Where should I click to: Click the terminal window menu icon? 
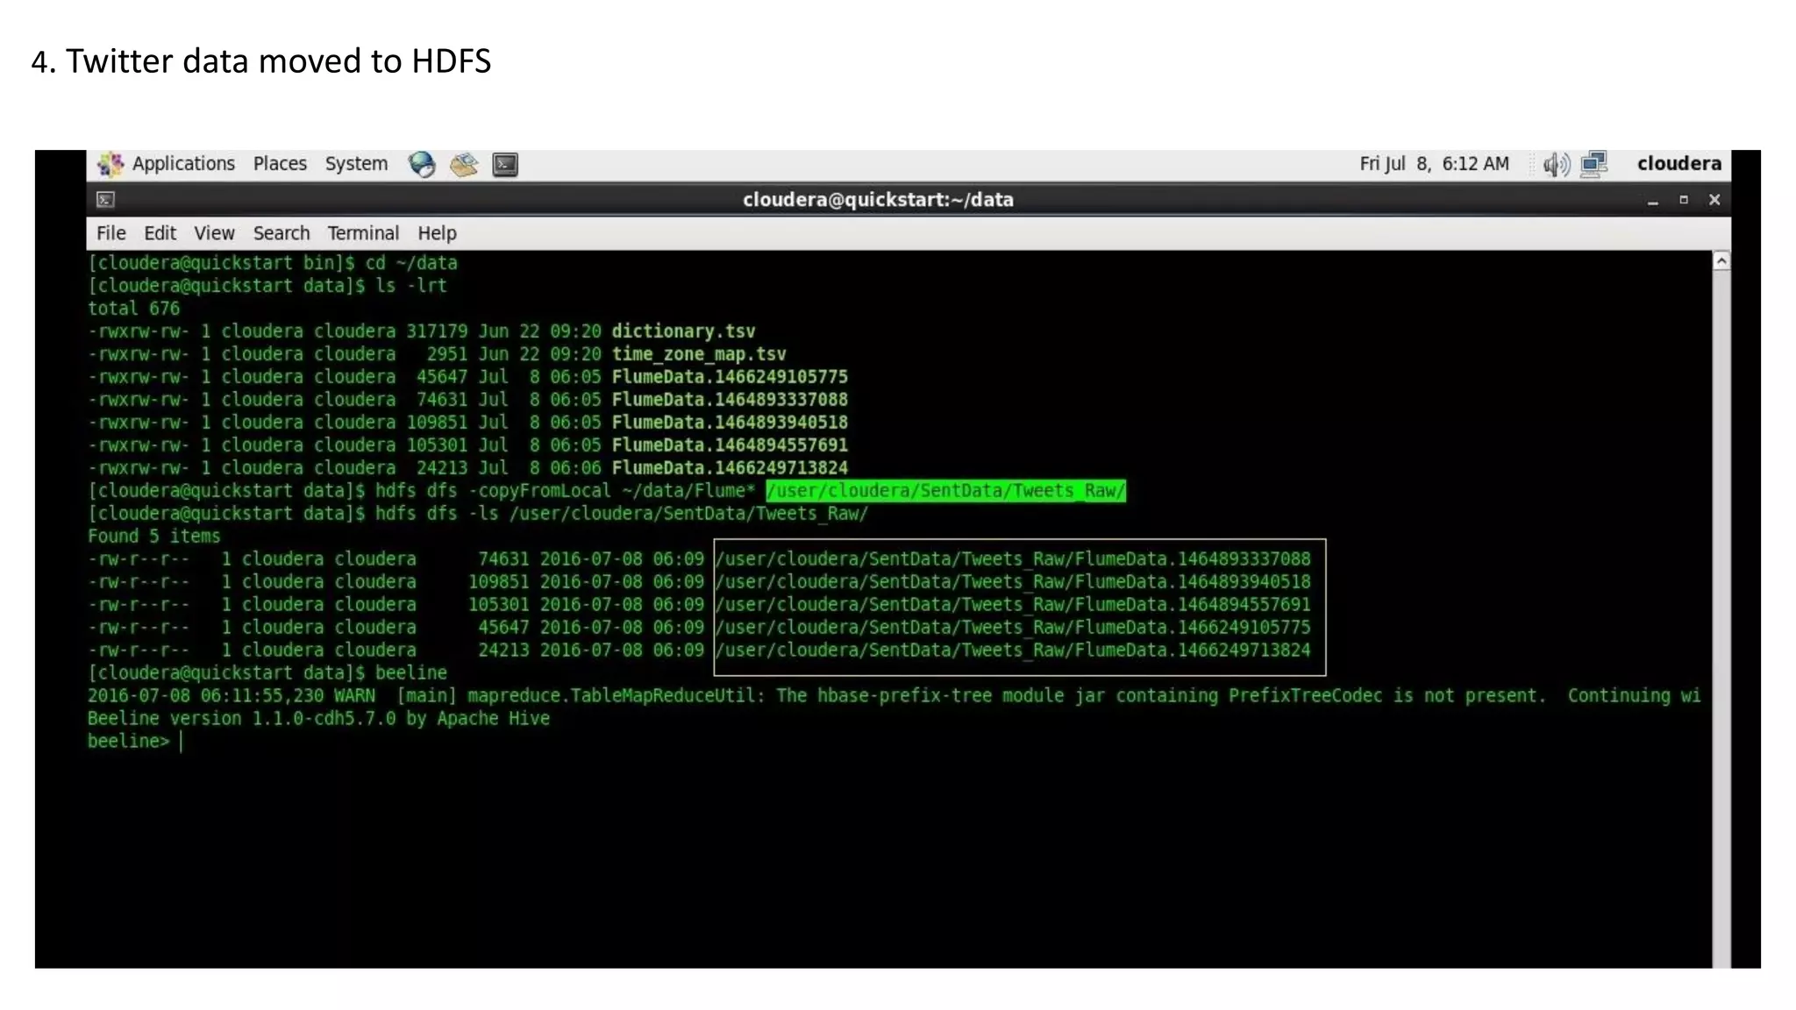(105, 200)
